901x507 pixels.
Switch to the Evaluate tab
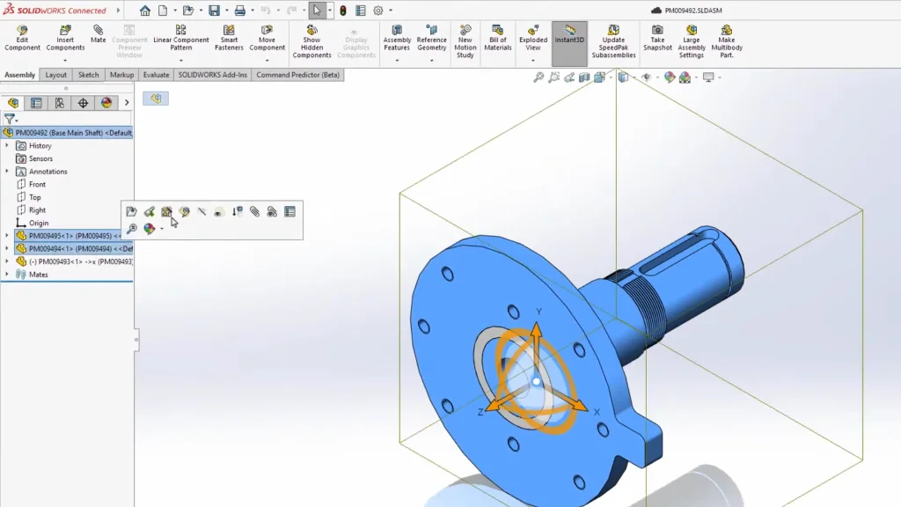pyautogui.click(x=156, y=75)
